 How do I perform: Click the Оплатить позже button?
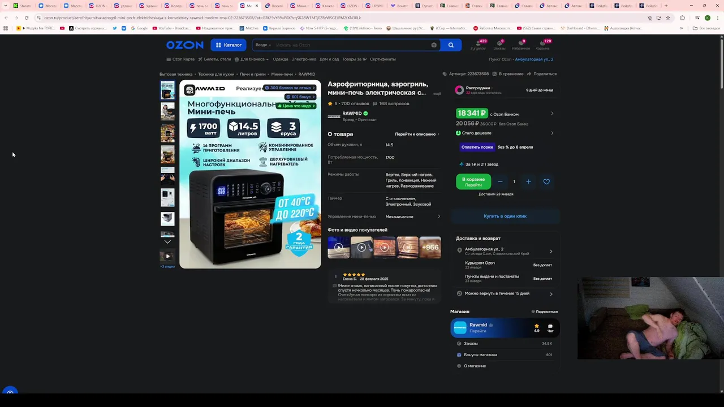coord(477,147)
